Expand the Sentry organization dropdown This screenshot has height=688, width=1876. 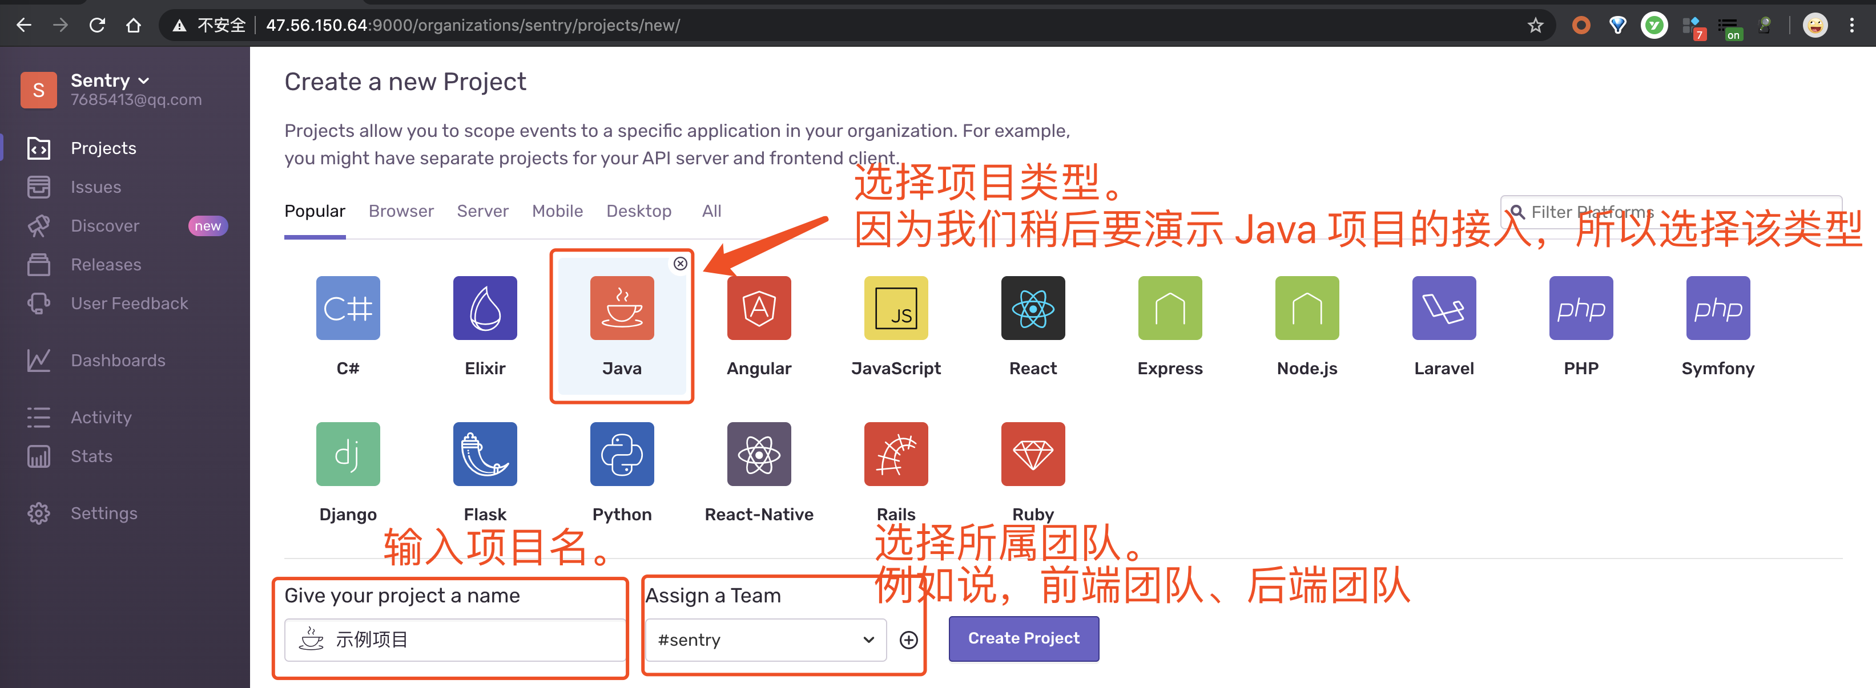coord(110,80)
